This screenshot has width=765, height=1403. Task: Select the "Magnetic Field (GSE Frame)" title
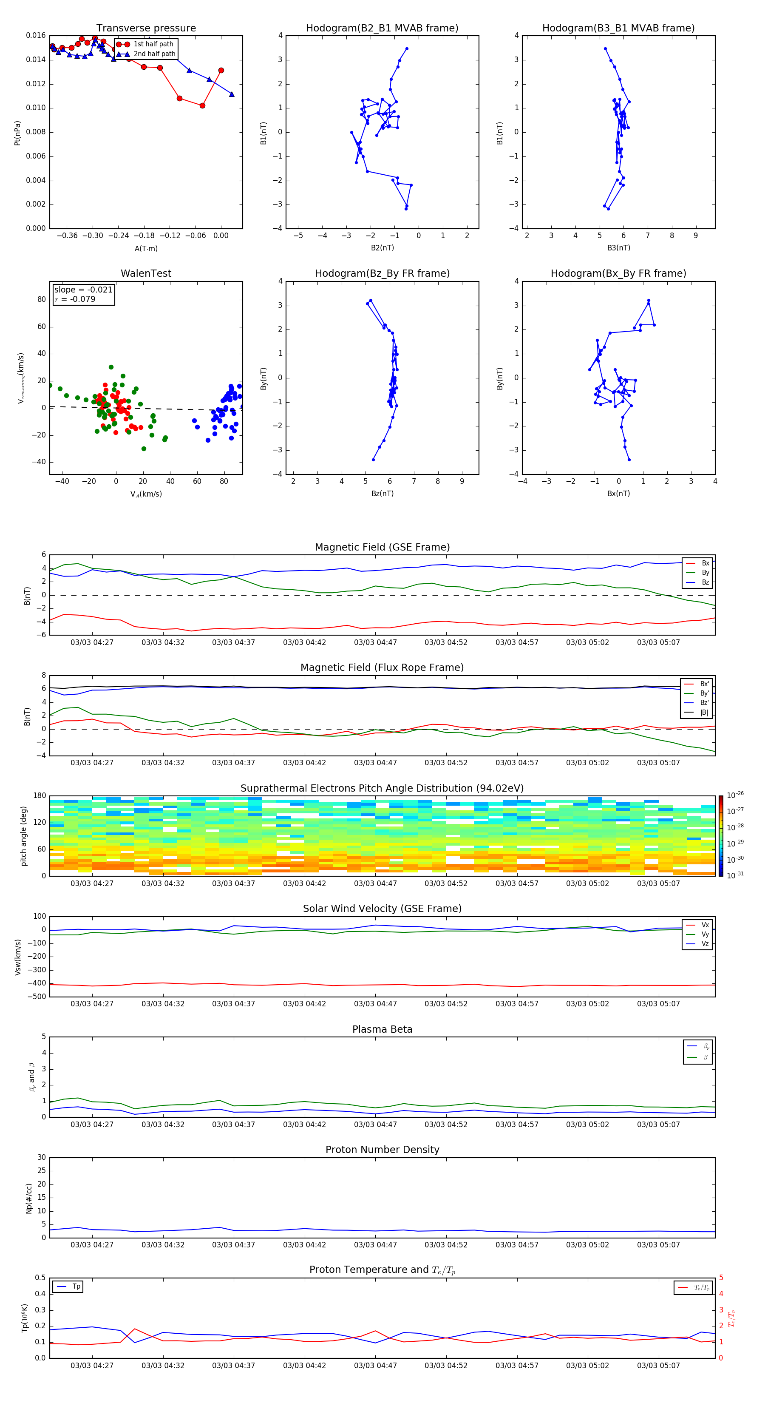pyautogui.click(x=382, y=547)
